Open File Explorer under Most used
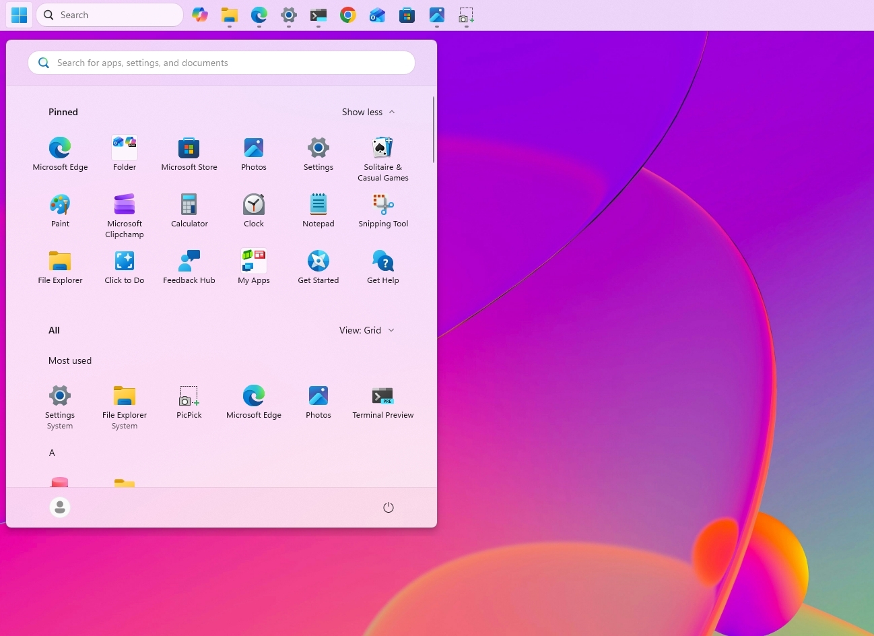 (125, 407)
